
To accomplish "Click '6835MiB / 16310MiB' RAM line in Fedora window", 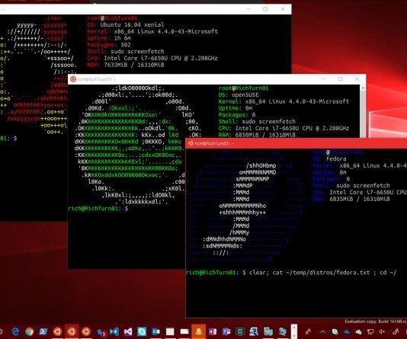I will tap(360, 199).
